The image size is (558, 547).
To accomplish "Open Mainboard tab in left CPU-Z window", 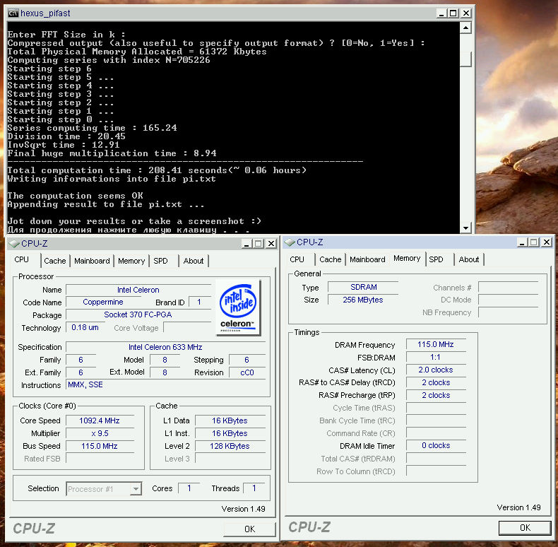I will [x=92, y=261].
